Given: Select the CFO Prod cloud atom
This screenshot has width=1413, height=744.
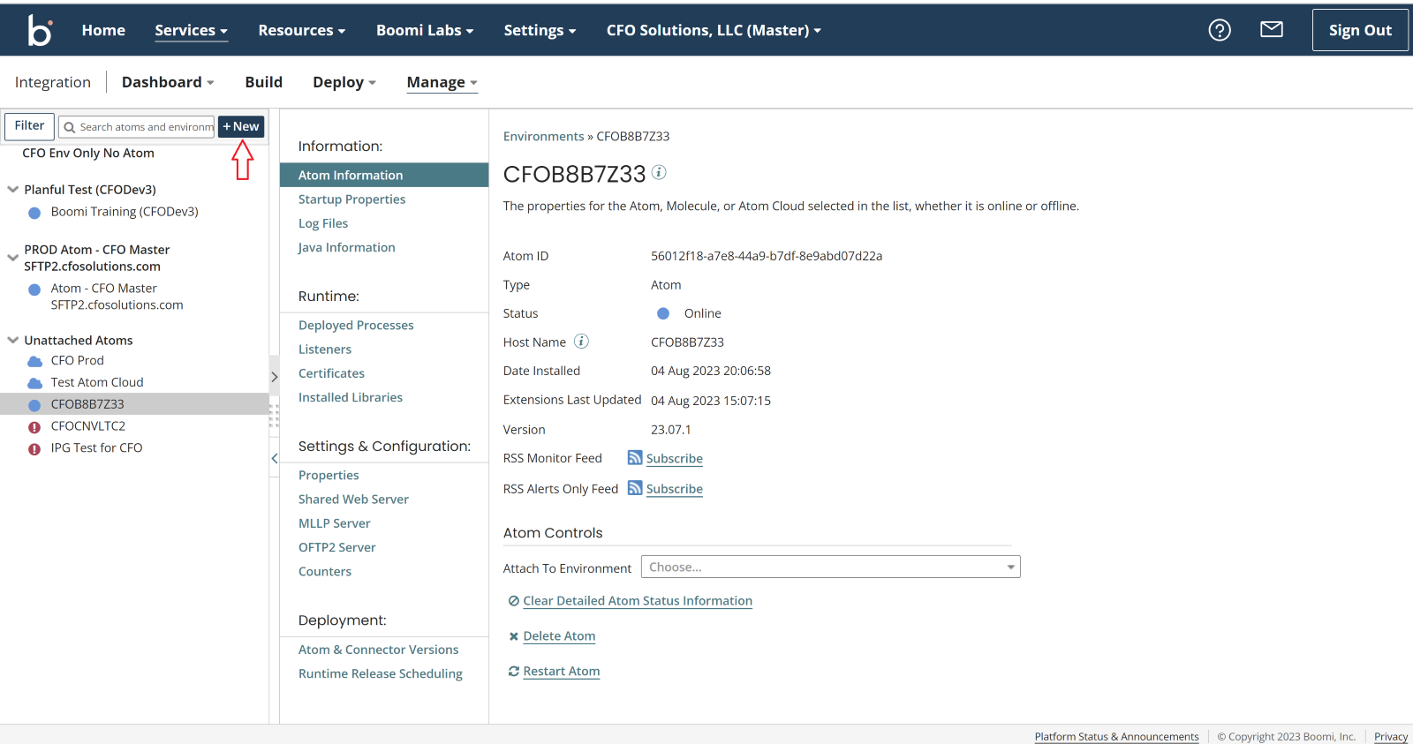Looking at the screenshot, I should (77, 360).
